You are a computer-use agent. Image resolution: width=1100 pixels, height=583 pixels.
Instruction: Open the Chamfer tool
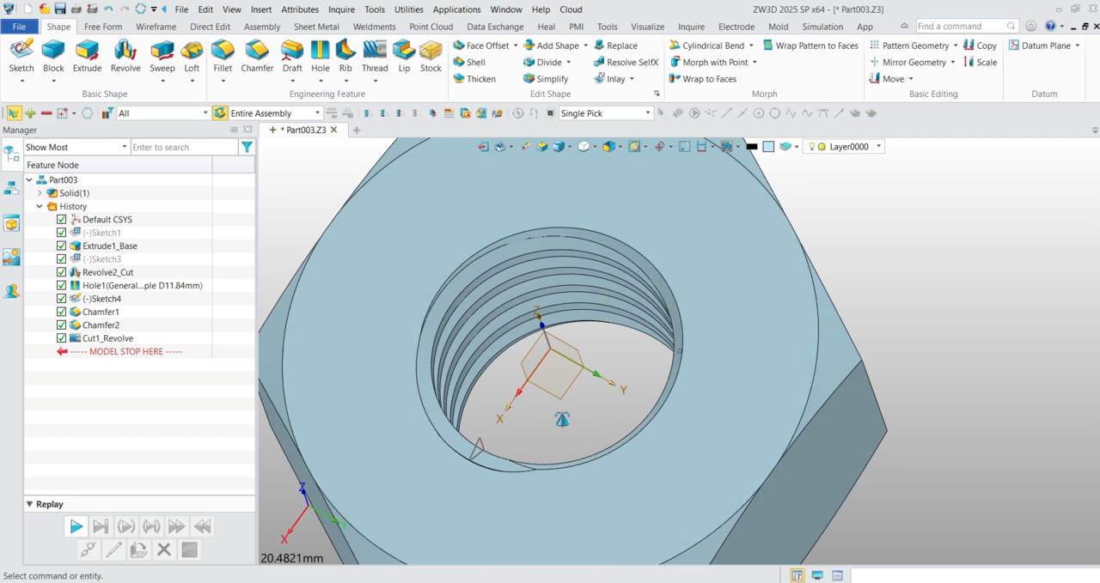pos(257,55)
